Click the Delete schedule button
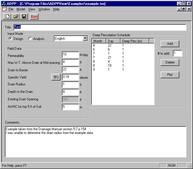 170,62
